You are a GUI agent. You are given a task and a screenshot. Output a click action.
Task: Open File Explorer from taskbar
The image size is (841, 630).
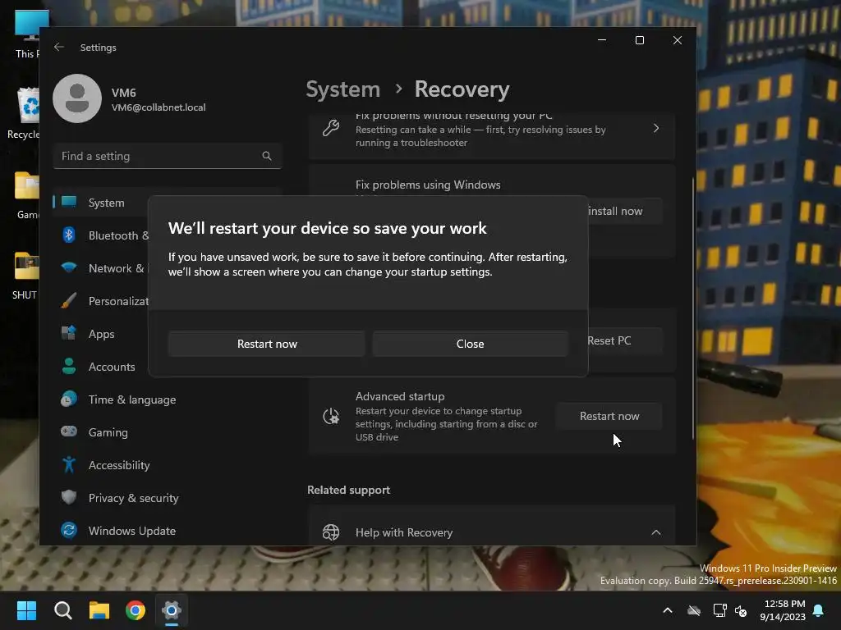(99, 610)
